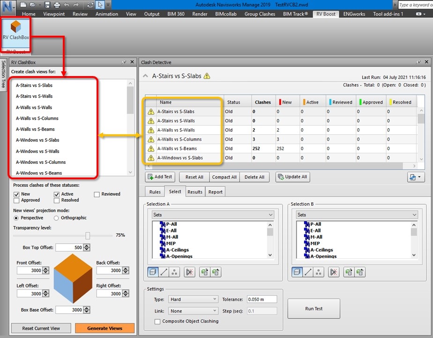The image size is (433, 338).
Task: Click the Tolerance input field
Action: click(262, 300)
